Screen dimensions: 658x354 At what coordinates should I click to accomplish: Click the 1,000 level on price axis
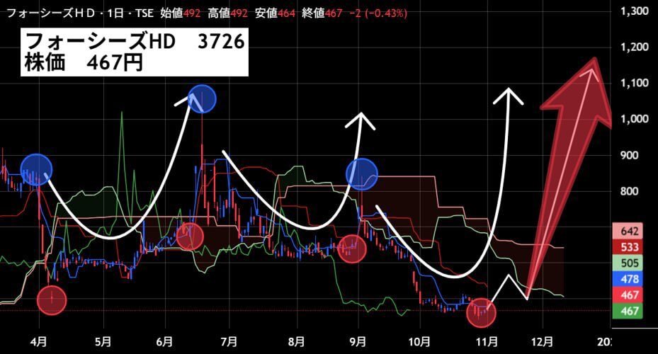635,119
